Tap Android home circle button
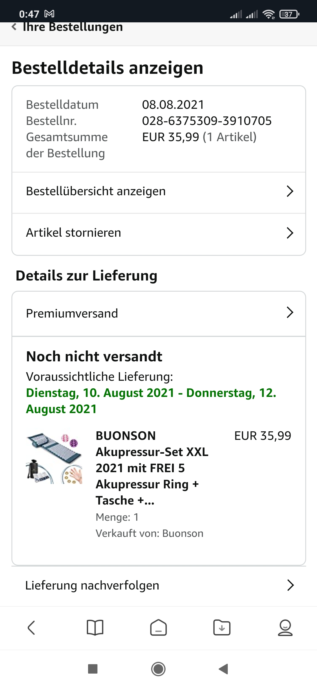This screenshot has width=317, height=688. coord(158,669)
